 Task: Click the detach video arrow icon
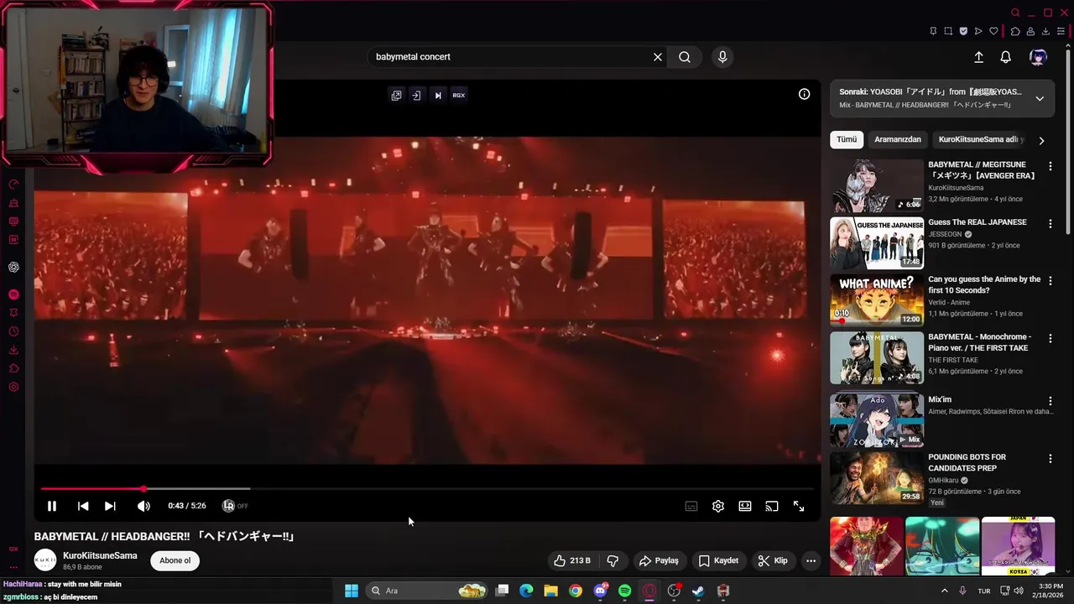pyautogui.click(x=416, y=95)
